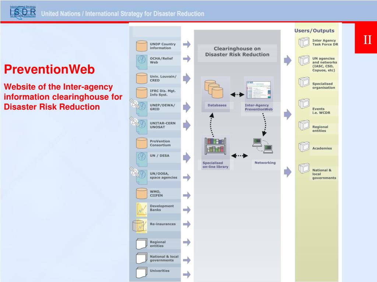Click the Clearinghouse on Disaster Risk Reduction heading
This screenshot has width=377, height=282.
pos(237,51)
